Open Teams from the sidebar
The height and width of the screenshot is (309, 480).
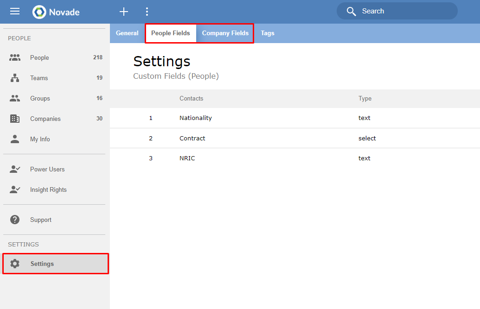coord(39,78)
